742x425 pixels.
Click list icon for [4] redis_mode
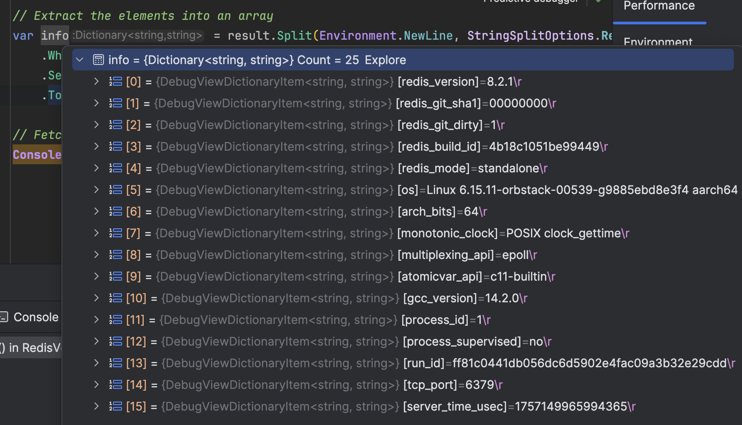pos(116,168)
